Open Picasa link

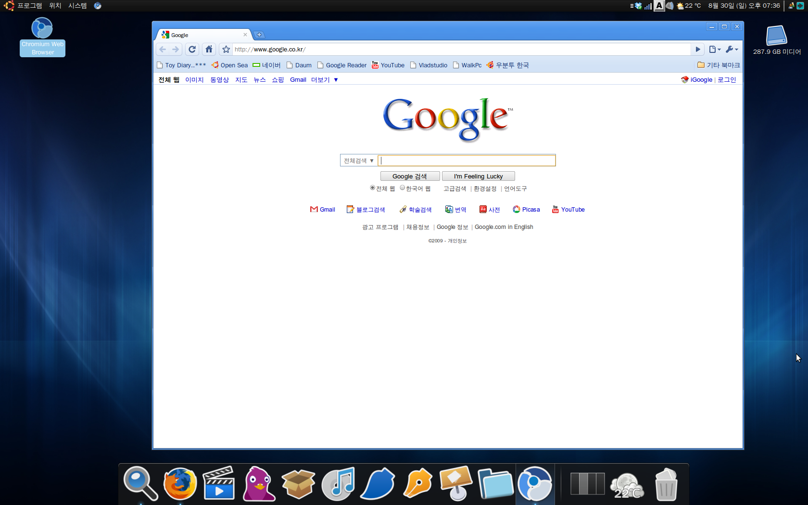pyautogui.click(x=526, y=210)
